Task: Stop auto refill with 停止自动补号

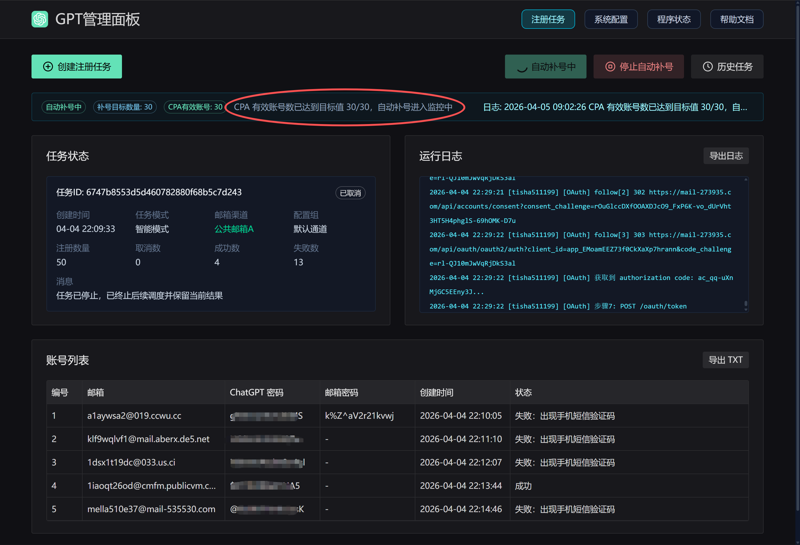Action: pyautogui.click(x=639, y=67)
